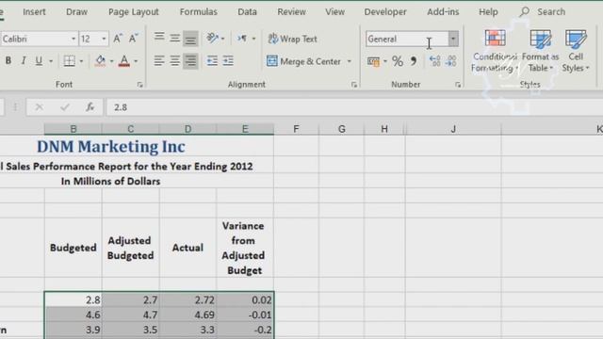Click Increase Indent
Viewport: 603px width, 339px height.
228,60
